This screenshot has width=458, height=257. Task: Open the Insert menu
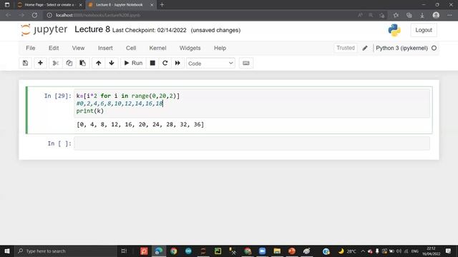tap(105, 48)
